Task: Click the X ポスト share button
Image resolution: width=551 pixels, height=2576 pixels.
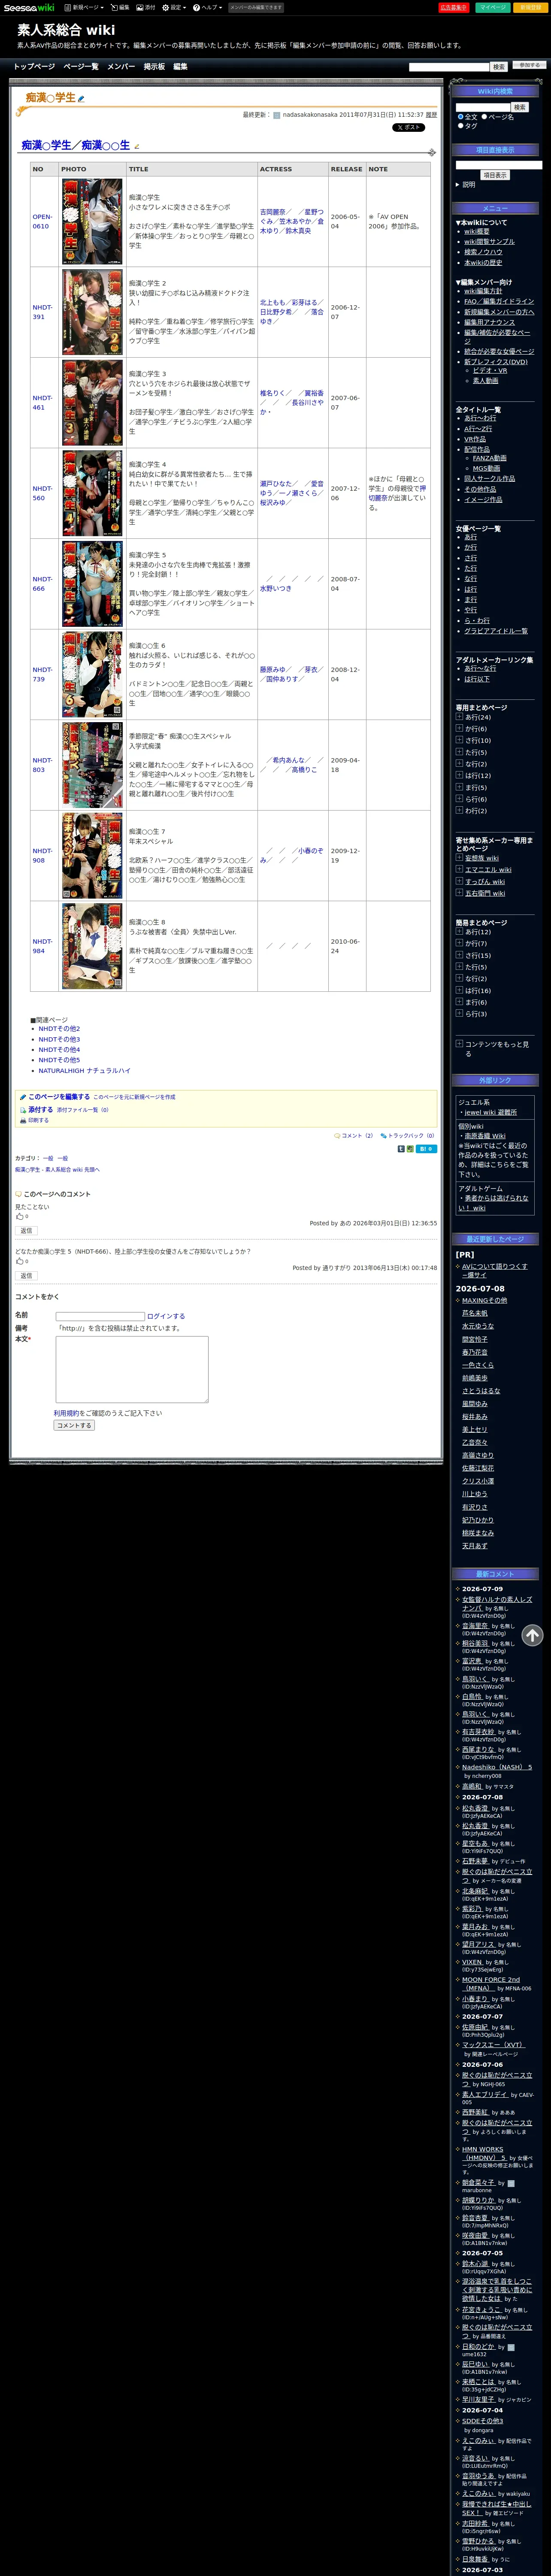Action: (408, 128)
